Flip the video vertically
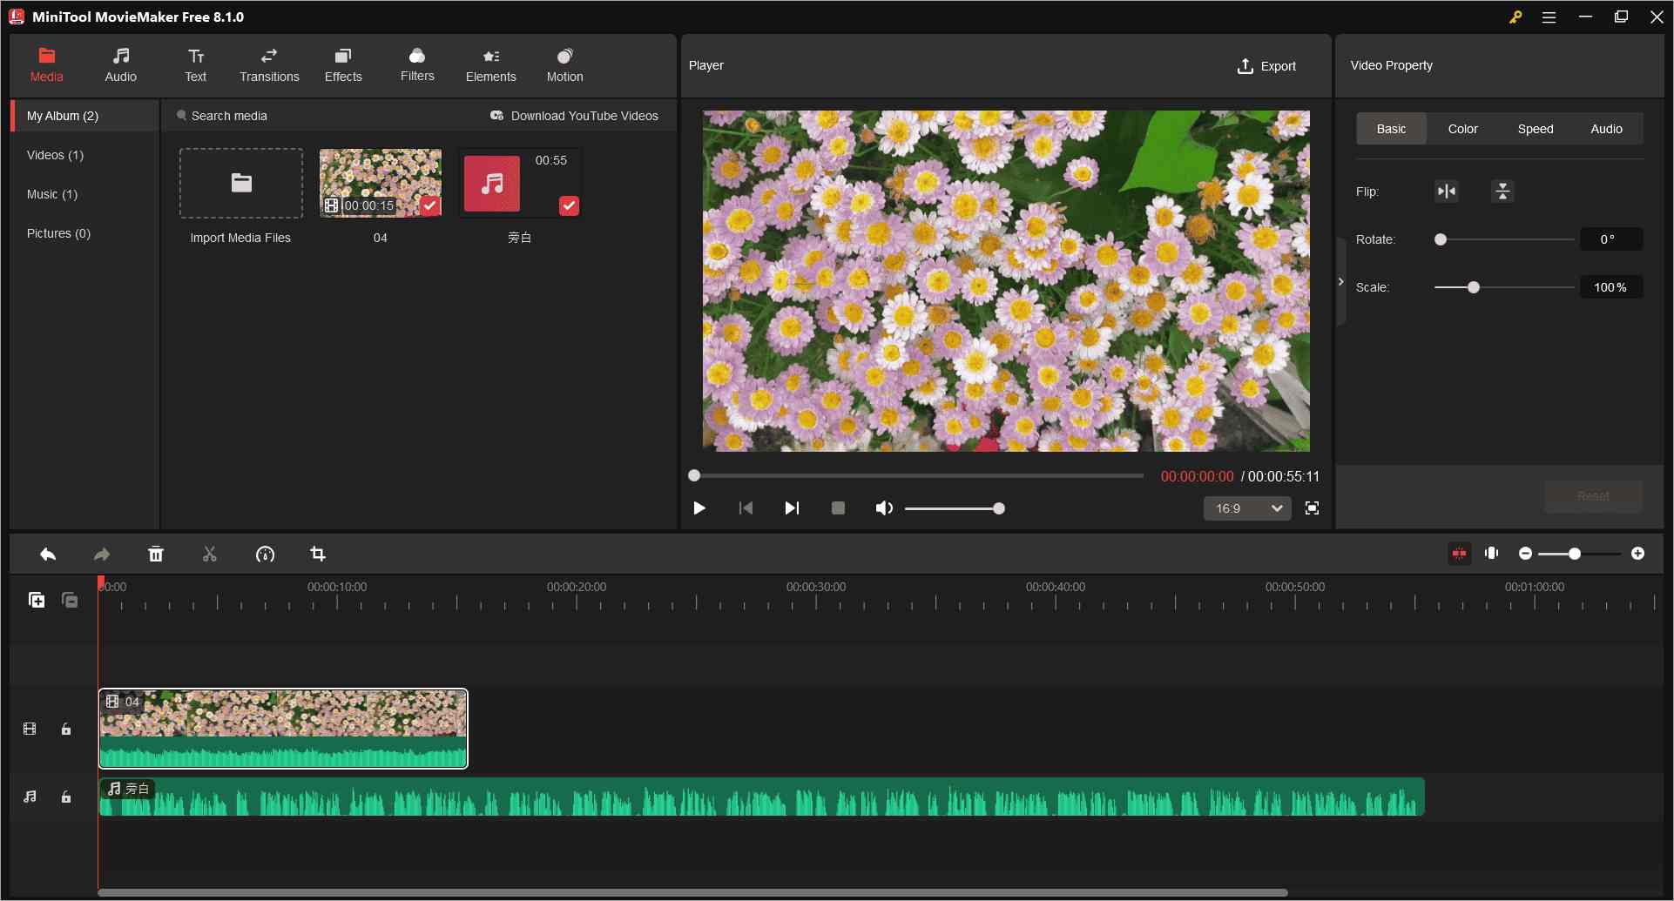This screenshot has width=1674, height=901. coord(1502,192)
